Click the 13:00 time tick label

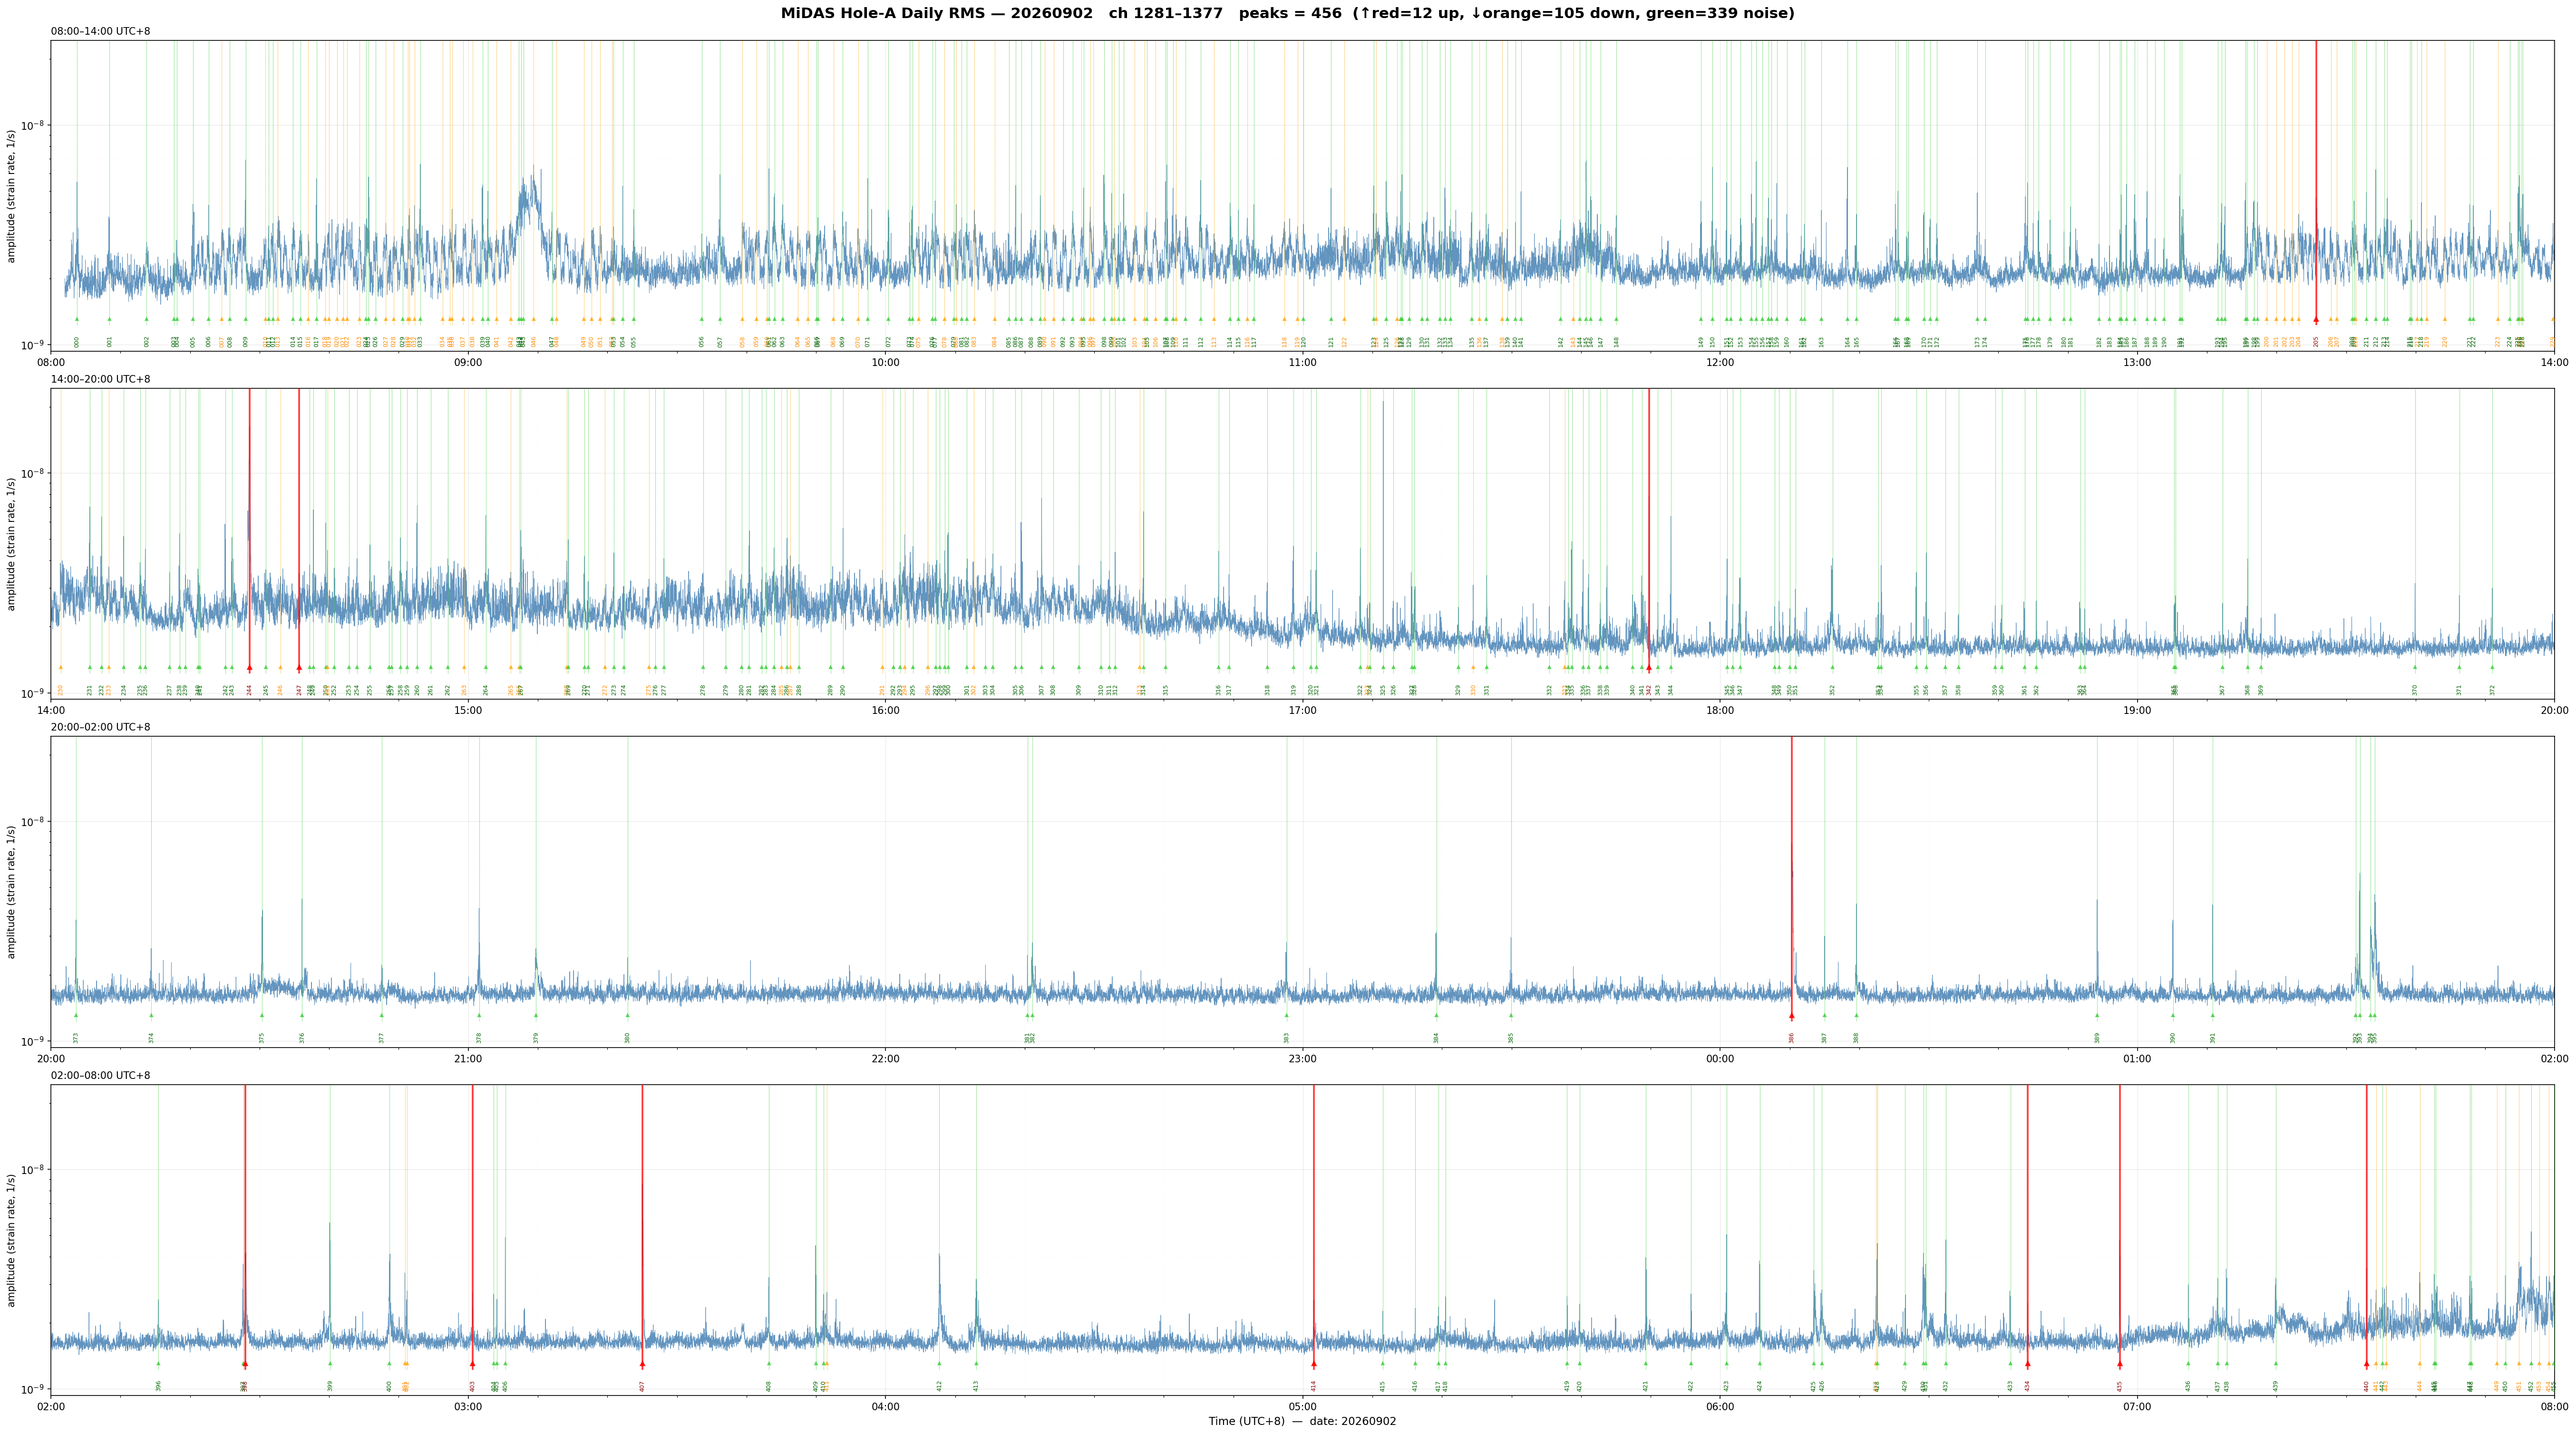[x=2137, y=362]
